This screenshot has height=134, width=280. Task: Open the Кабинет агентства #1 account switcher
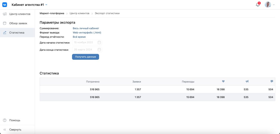(29, 5)
